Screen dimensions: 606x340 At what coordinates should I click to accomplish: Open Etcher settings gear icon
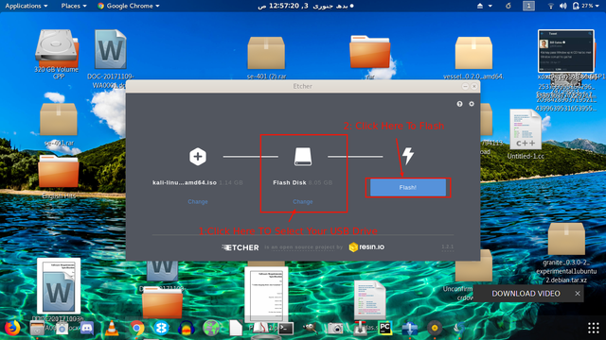pos(472,104)
